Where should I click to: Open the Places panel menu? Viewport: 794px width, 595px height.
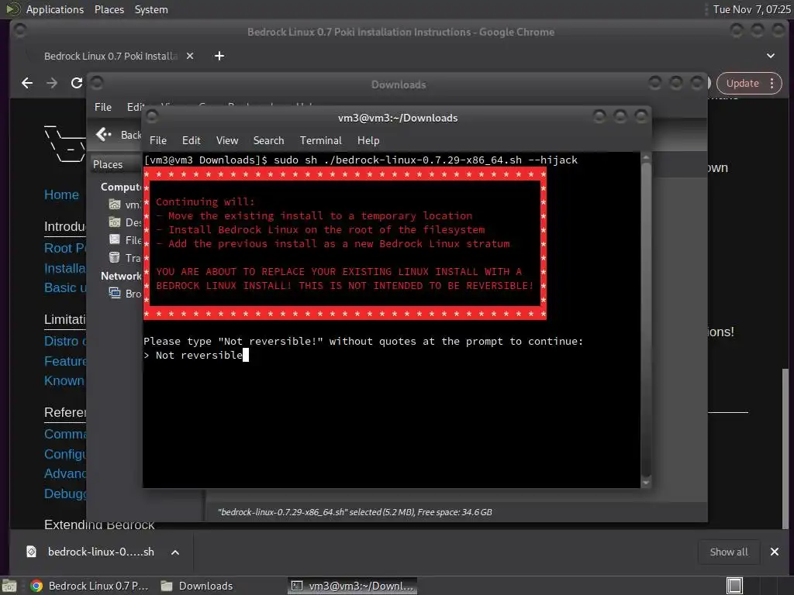(x=109, y=9)
